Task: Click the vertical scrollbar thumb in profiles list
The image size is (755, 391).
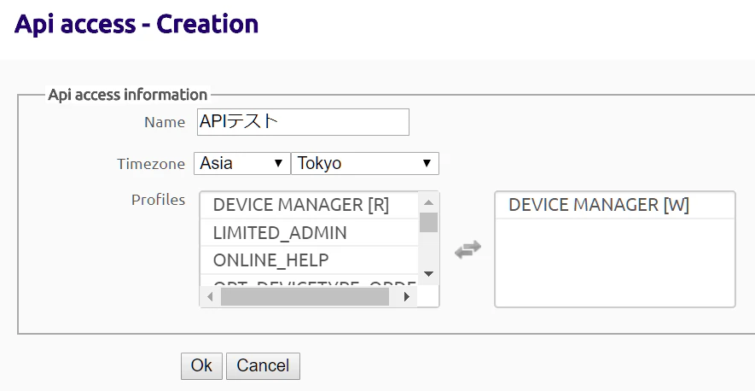Action: [x=428, y=222]
